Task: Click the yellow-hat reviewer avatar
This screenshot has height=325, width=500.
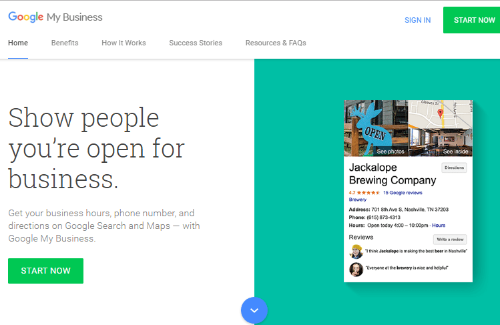Action: [x=356, y=252]
